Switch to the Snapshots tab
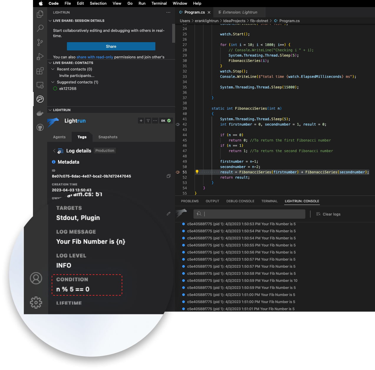 coord(108,137)
